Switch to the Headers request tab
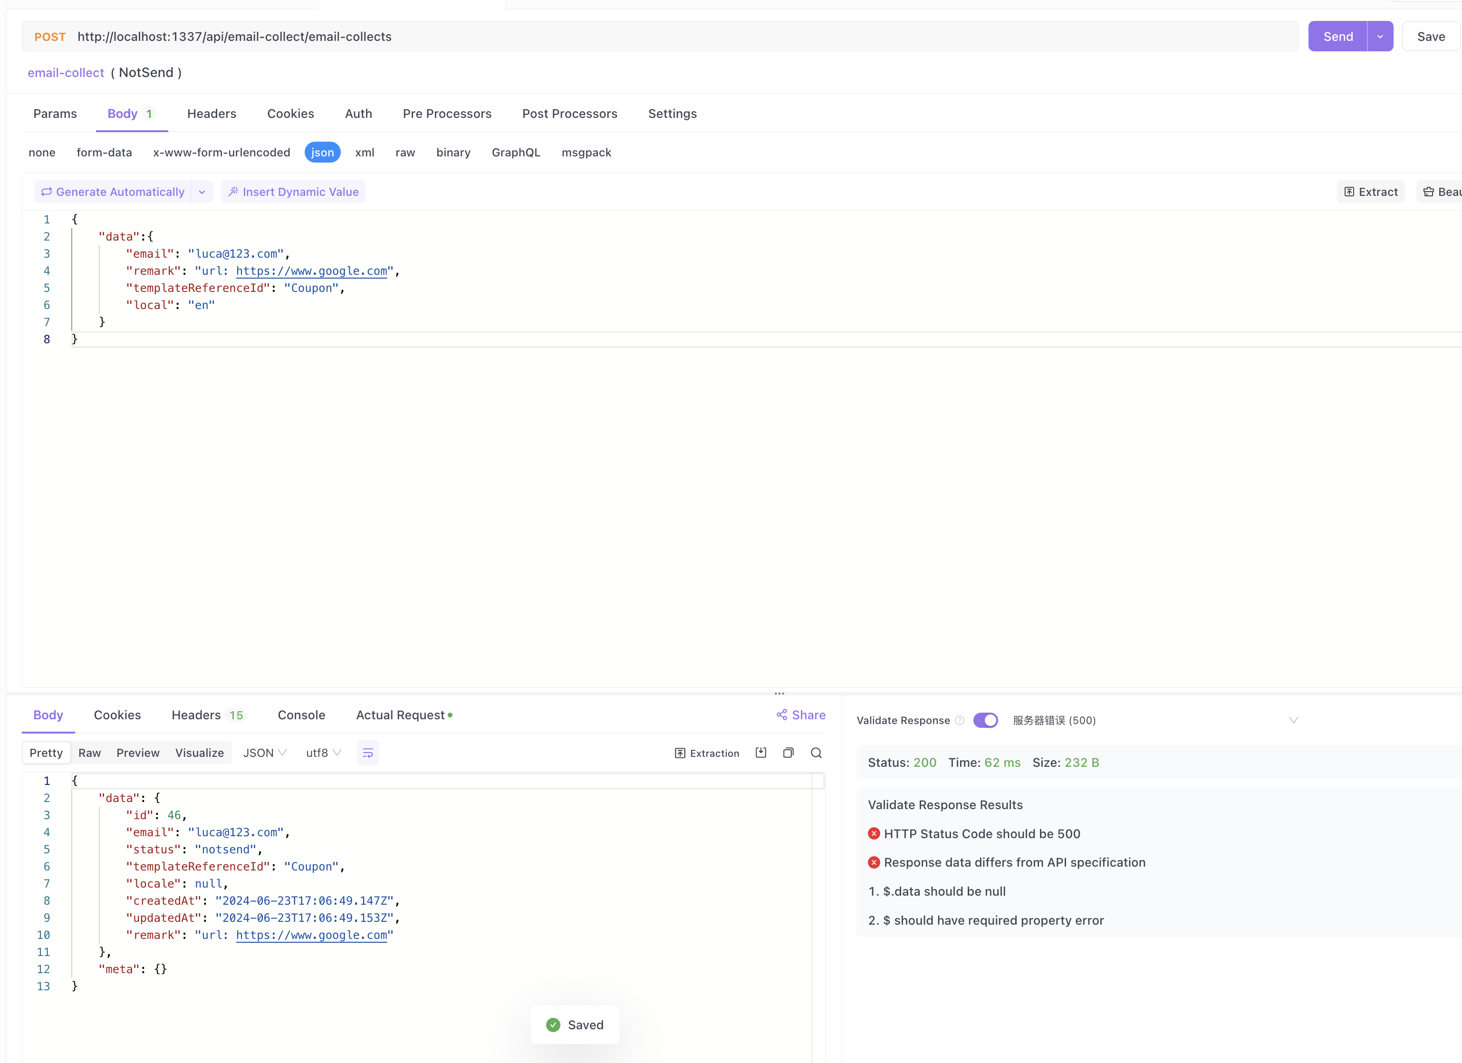Viewport: 1462px width, 1063px height. (x=212, y=114)
